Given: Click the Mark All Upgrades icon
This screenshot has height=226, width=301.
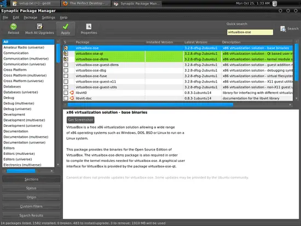Looking at the screenshot, I should [x=39, y=26].
